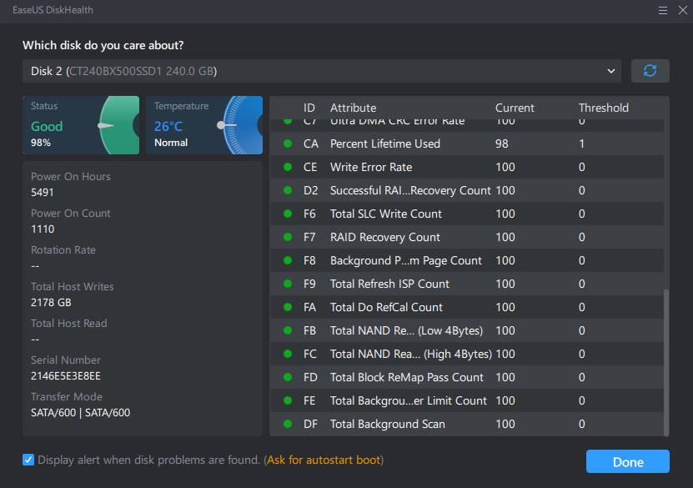
Task: Click the green status dot for CA row
Action: click(288, 143)
